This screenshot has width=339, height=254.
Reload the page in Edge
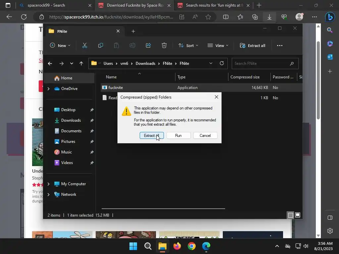[24, 17]
